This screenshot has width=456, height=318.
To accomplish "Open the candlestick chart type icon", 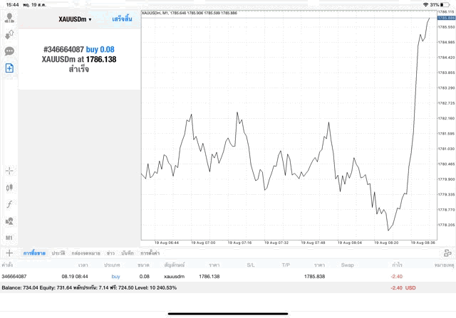I will click(10, 188).
